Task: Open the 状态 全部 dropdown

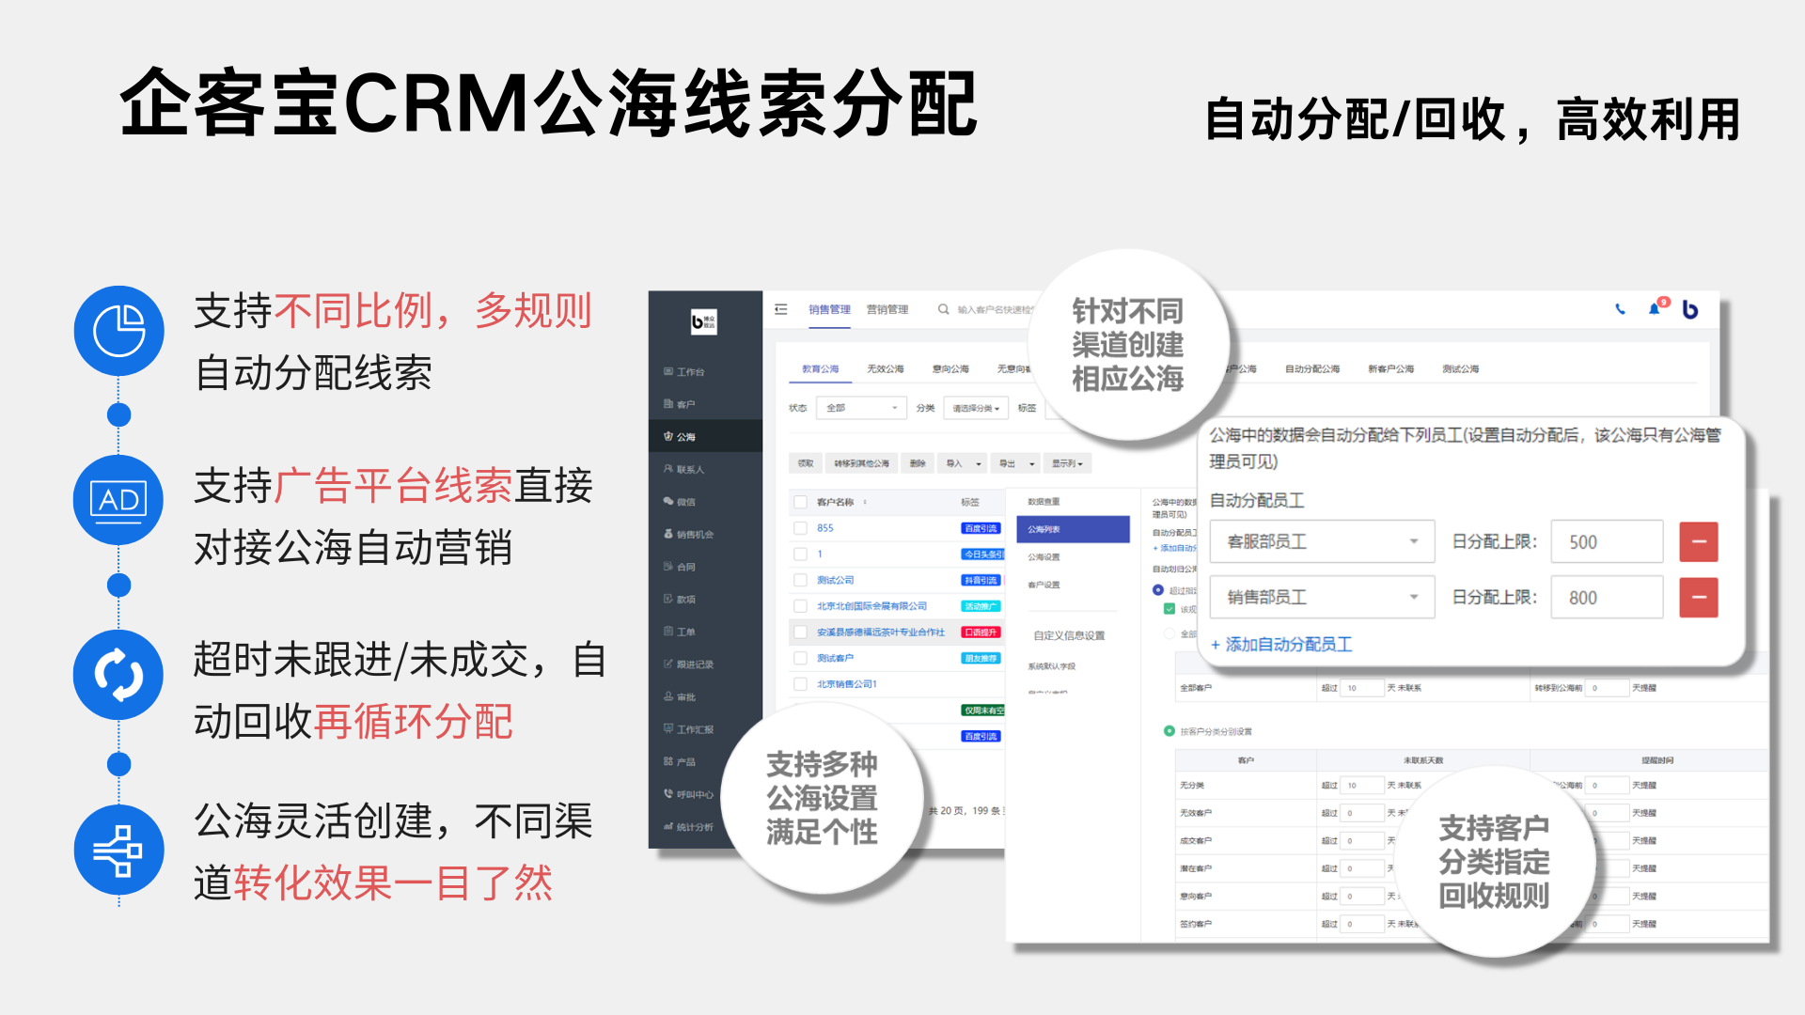Action: 861,408
